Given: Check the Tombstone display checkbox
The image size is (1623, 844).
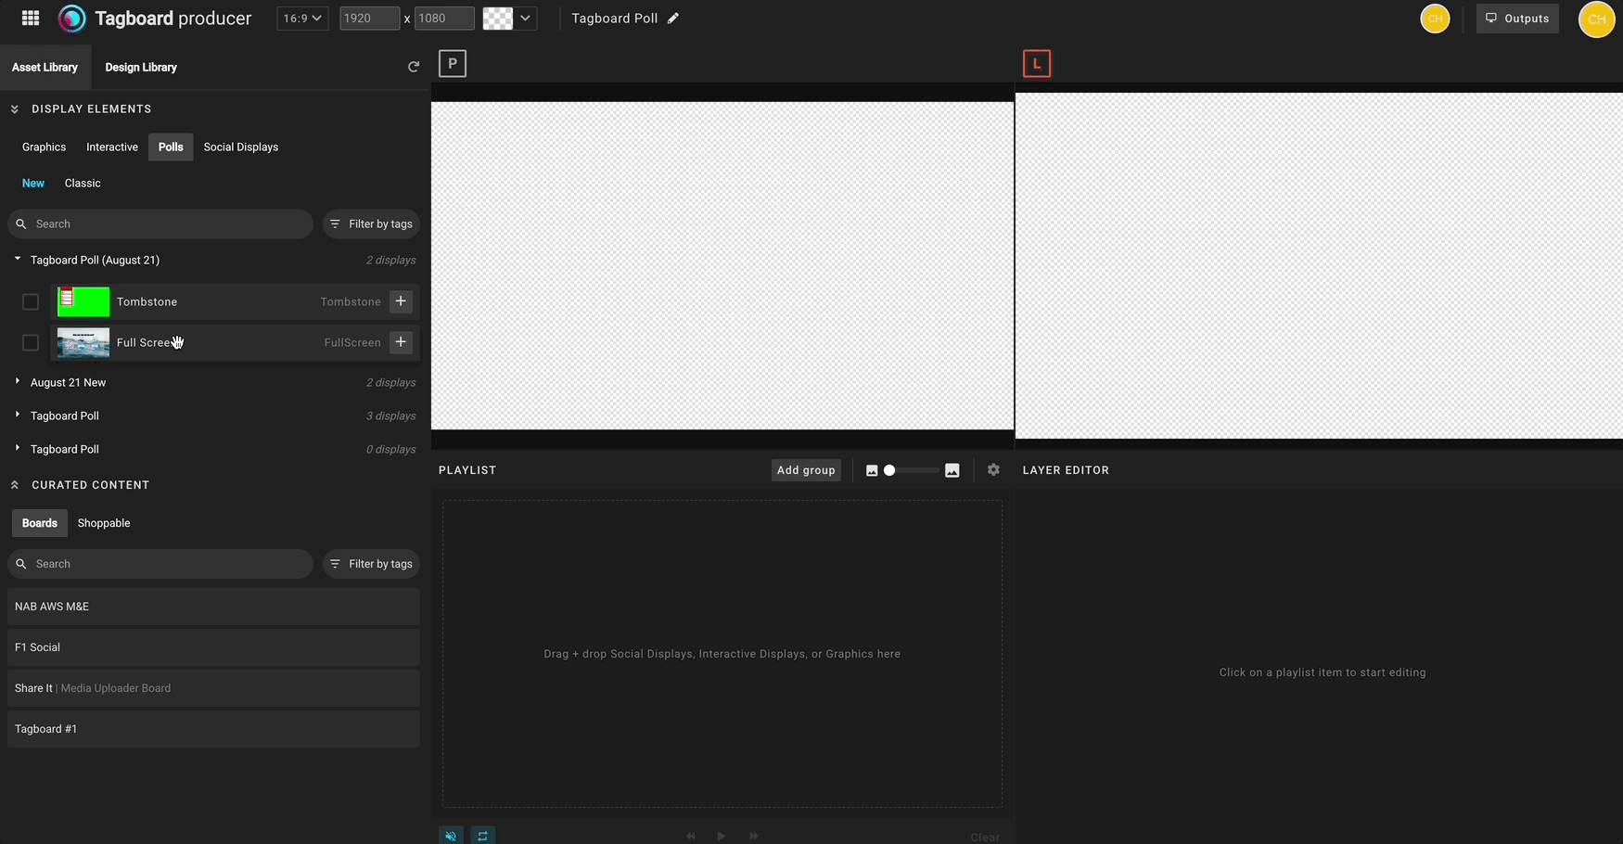Looking at the screenshot, I should click(31, 301).
